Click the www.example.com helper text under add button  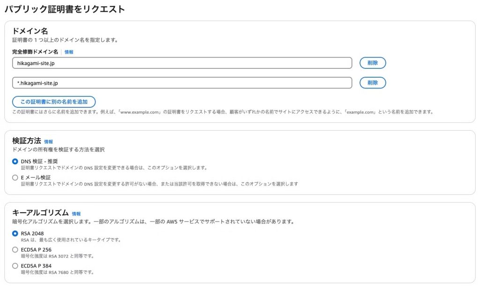(223, 112)
